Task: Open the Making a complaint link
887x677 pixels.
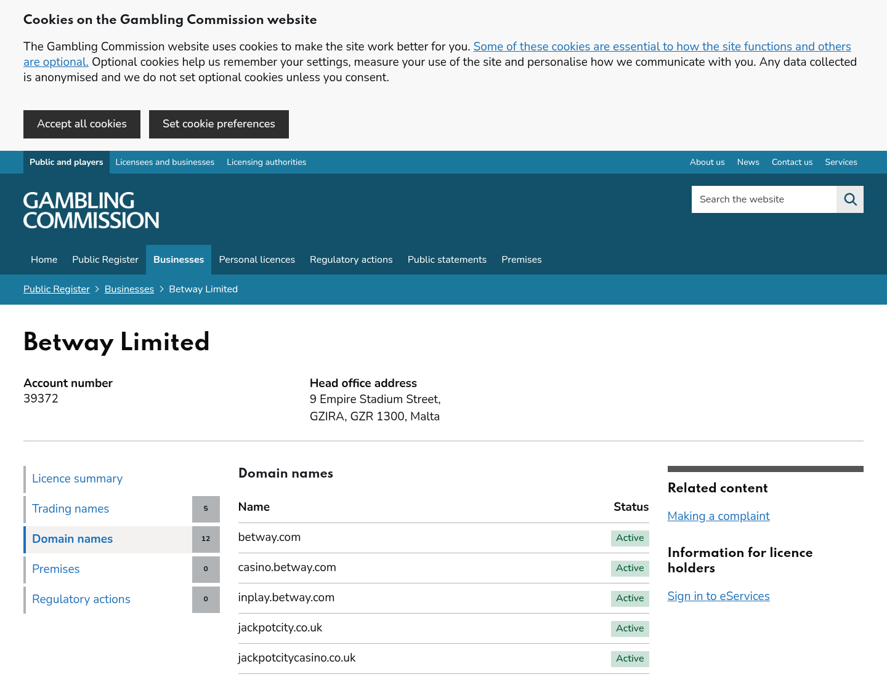Action: pyautogui.click(x=718, y=516)
